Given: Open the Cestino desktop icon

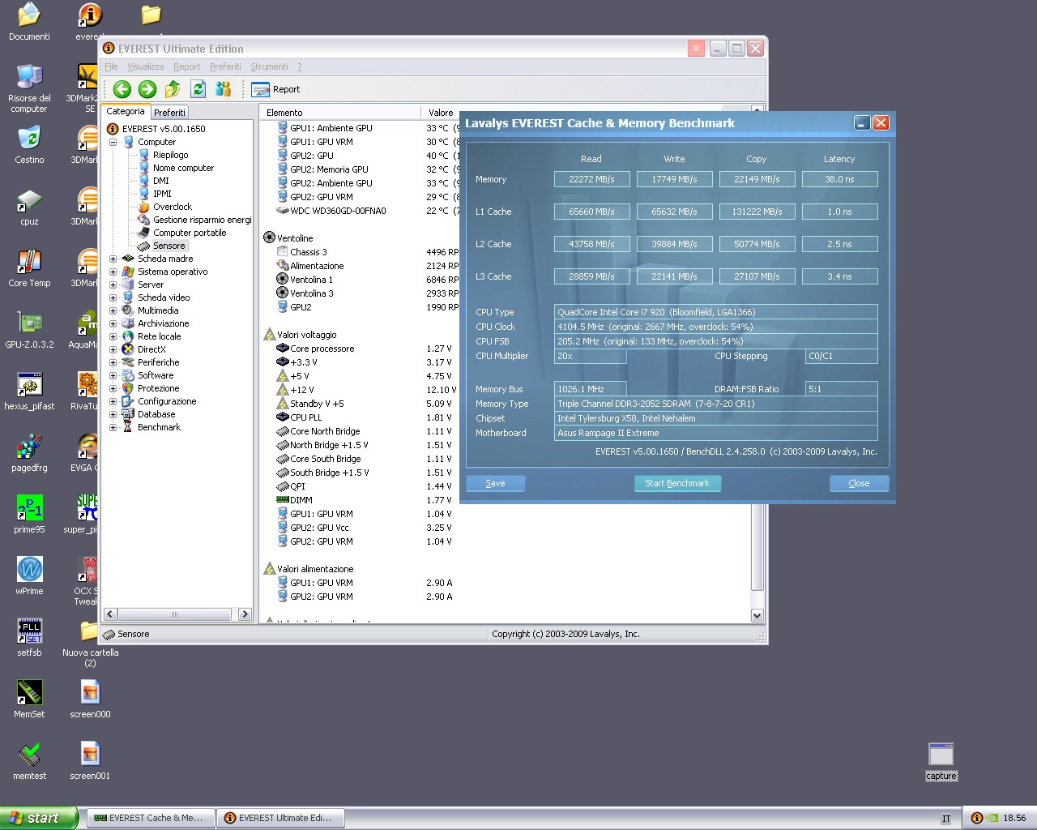Looking at the screenshot, I should coord(29,145).
